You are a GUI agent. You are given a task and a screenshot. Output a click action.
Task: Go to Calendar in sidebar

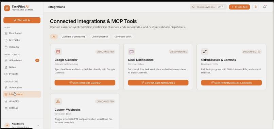(x=22, y=47)
